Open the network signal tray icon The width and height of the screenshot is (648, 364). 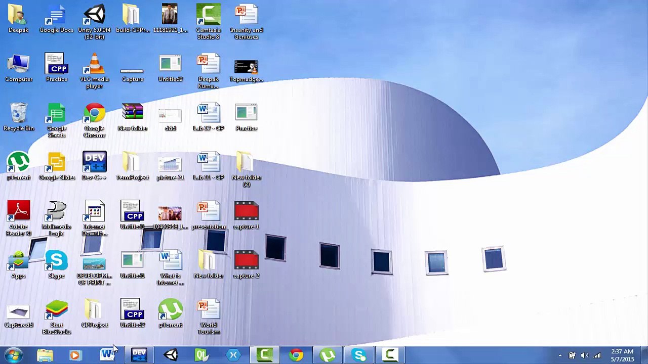tap(597, 356)
